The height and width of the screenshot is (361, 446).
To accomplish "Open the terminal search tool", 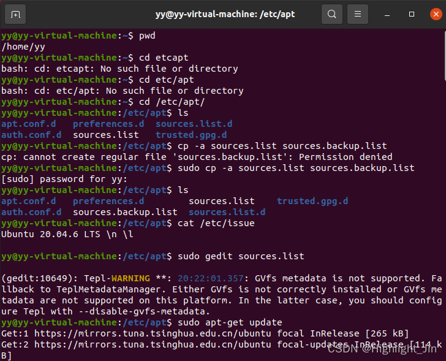I will (x=331, y=14).
